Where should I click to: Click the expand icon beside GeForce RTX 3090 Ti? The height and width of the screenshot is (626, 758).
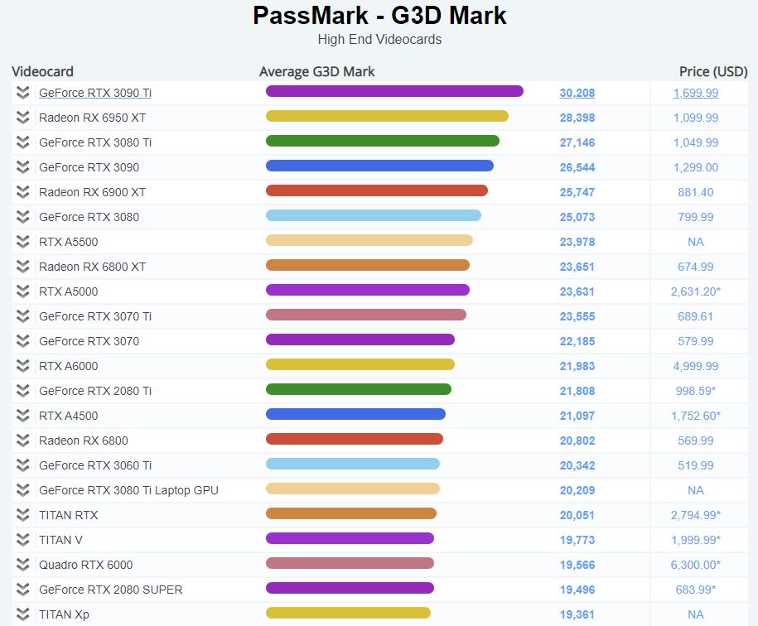22,93
